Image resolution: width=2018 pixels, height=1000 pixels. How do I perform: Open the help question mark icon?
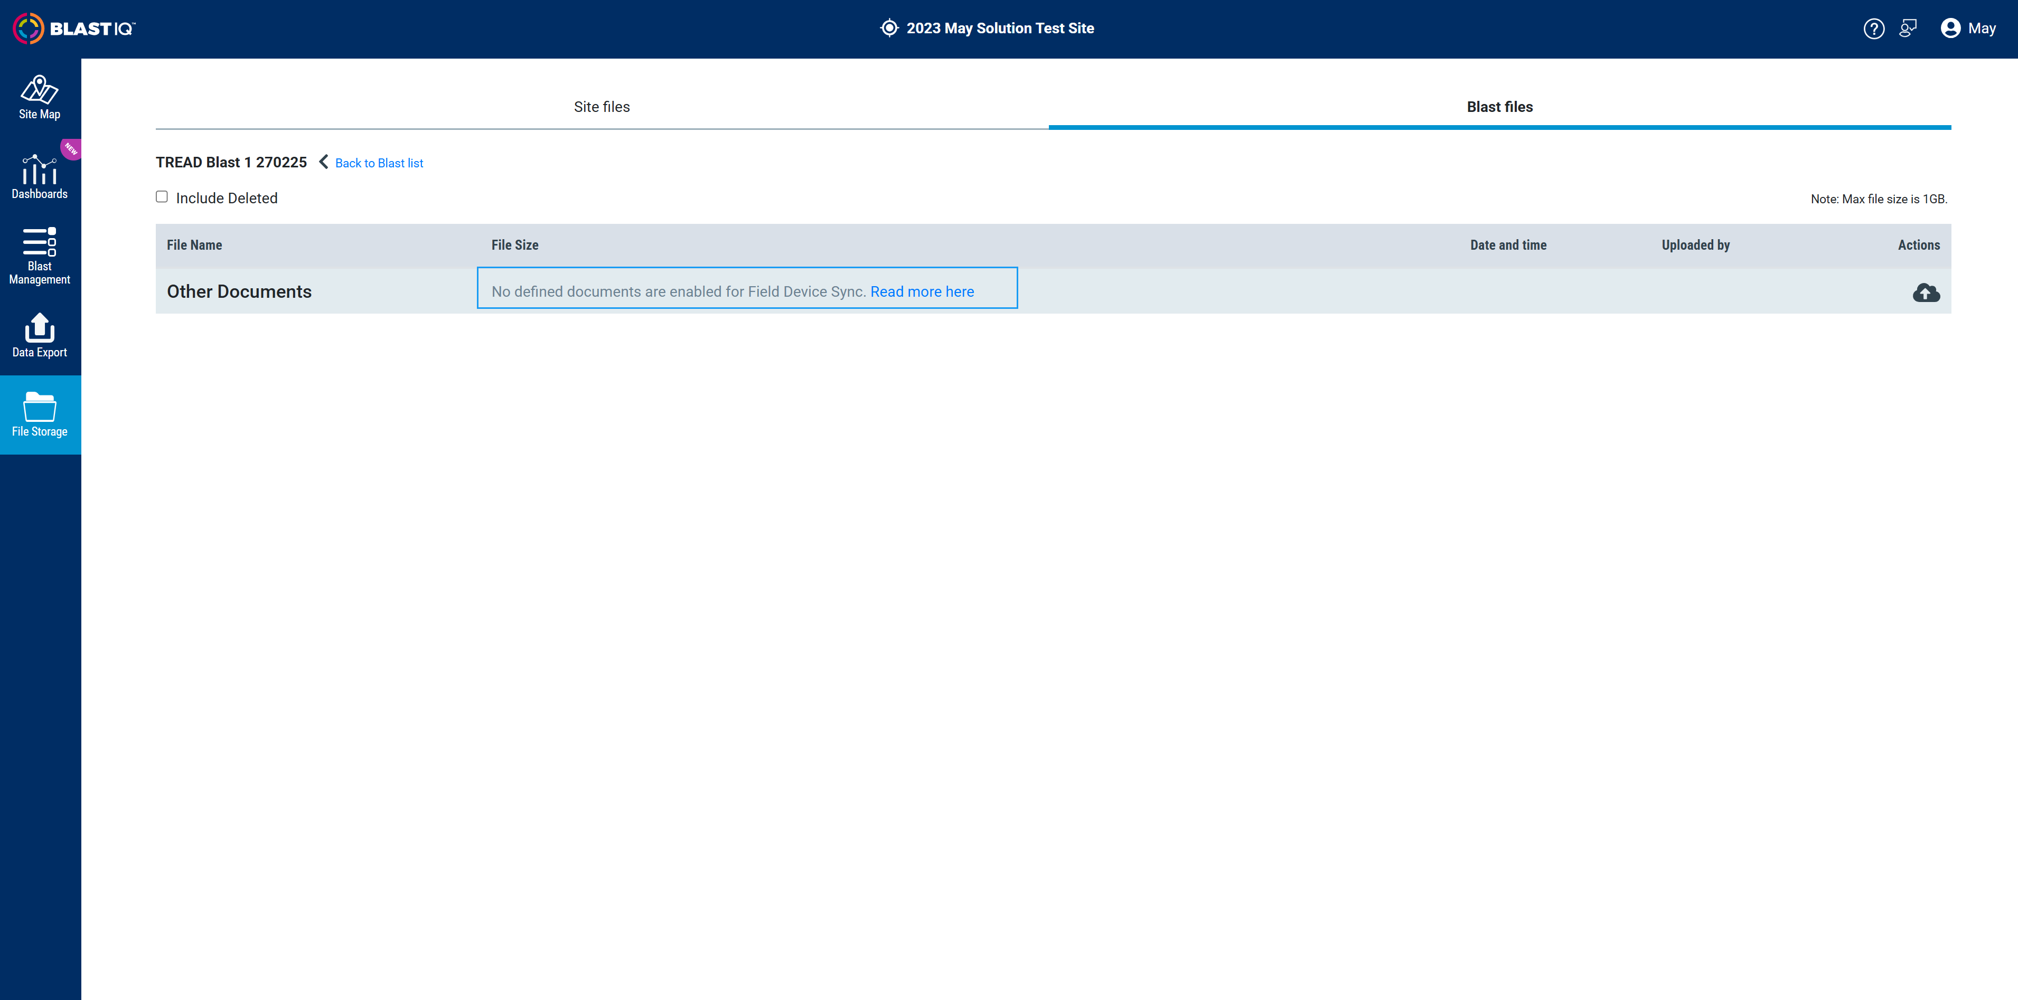(1873, 28)
